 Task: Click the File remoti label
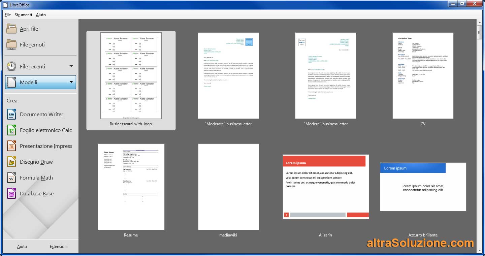pyautogui.click(x=32, y=45)
